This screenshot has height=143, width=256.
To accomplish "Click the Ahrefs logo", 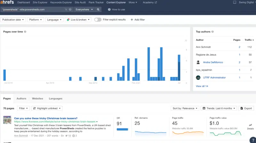I will coord(7,2).
